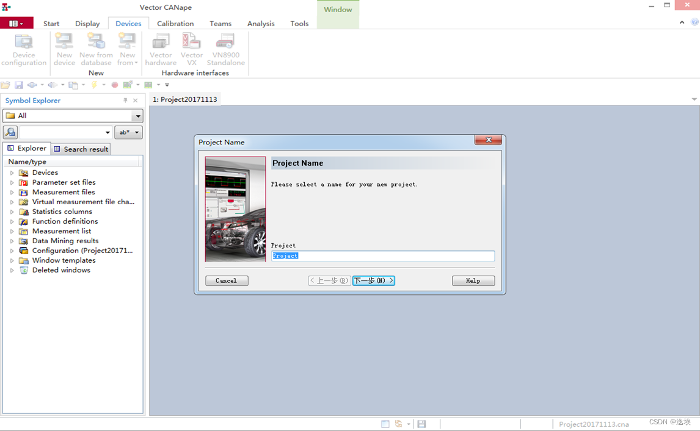Screen dimensions: 700x431
Task: Open the Analysis ribbon tab
Action: click(x=261, y=24)
